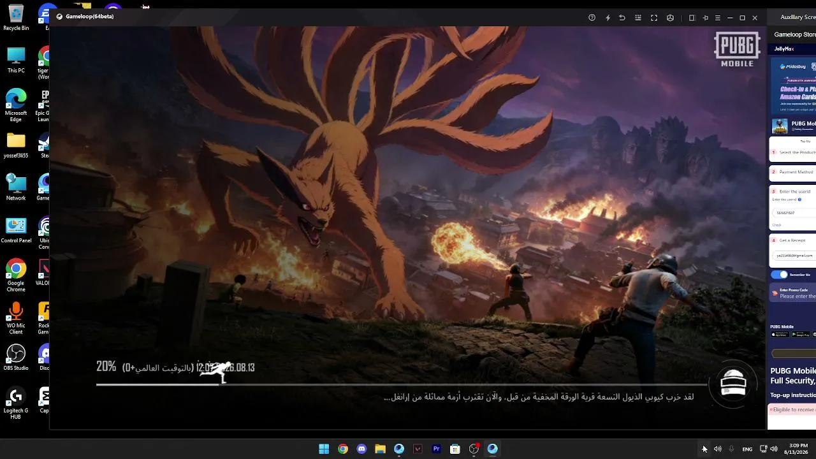This screenshot has width=816, height=459.
Task: Launch Microsoft Edge from desktop
Action: 16,105
